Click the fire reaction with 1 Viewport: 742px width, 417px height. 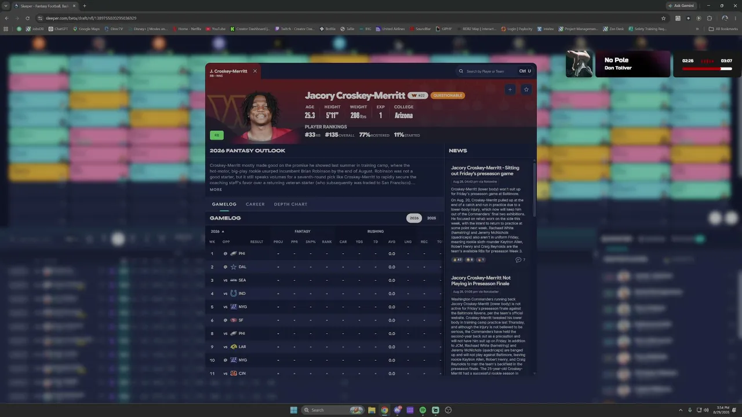481,260
